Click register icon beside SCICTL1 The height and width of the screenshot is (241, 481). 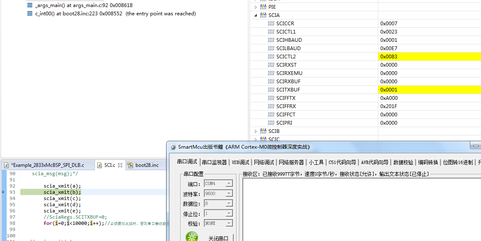[x=271, y=31]
